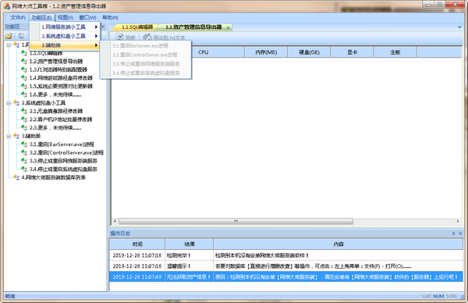Select the log row with 温馨提示！
468x303 pixels.
click(286, 266)
